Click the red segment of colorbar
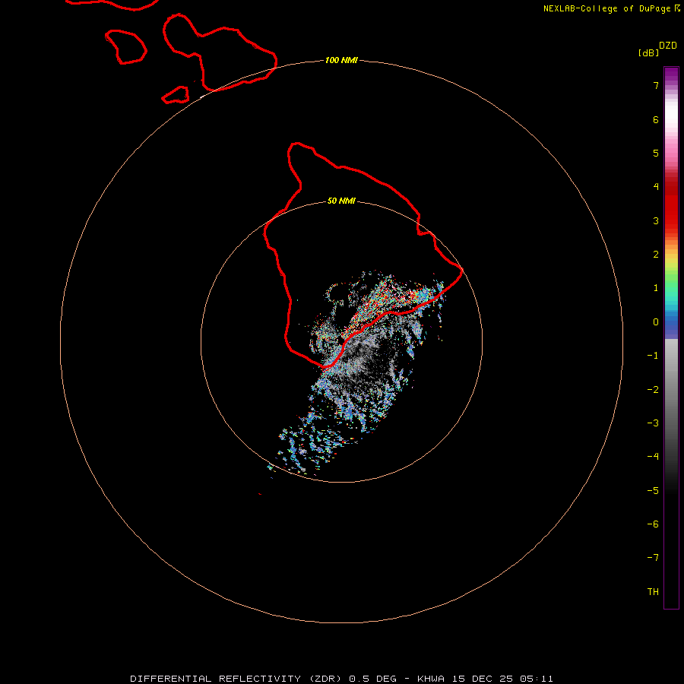 coord(671,203)
